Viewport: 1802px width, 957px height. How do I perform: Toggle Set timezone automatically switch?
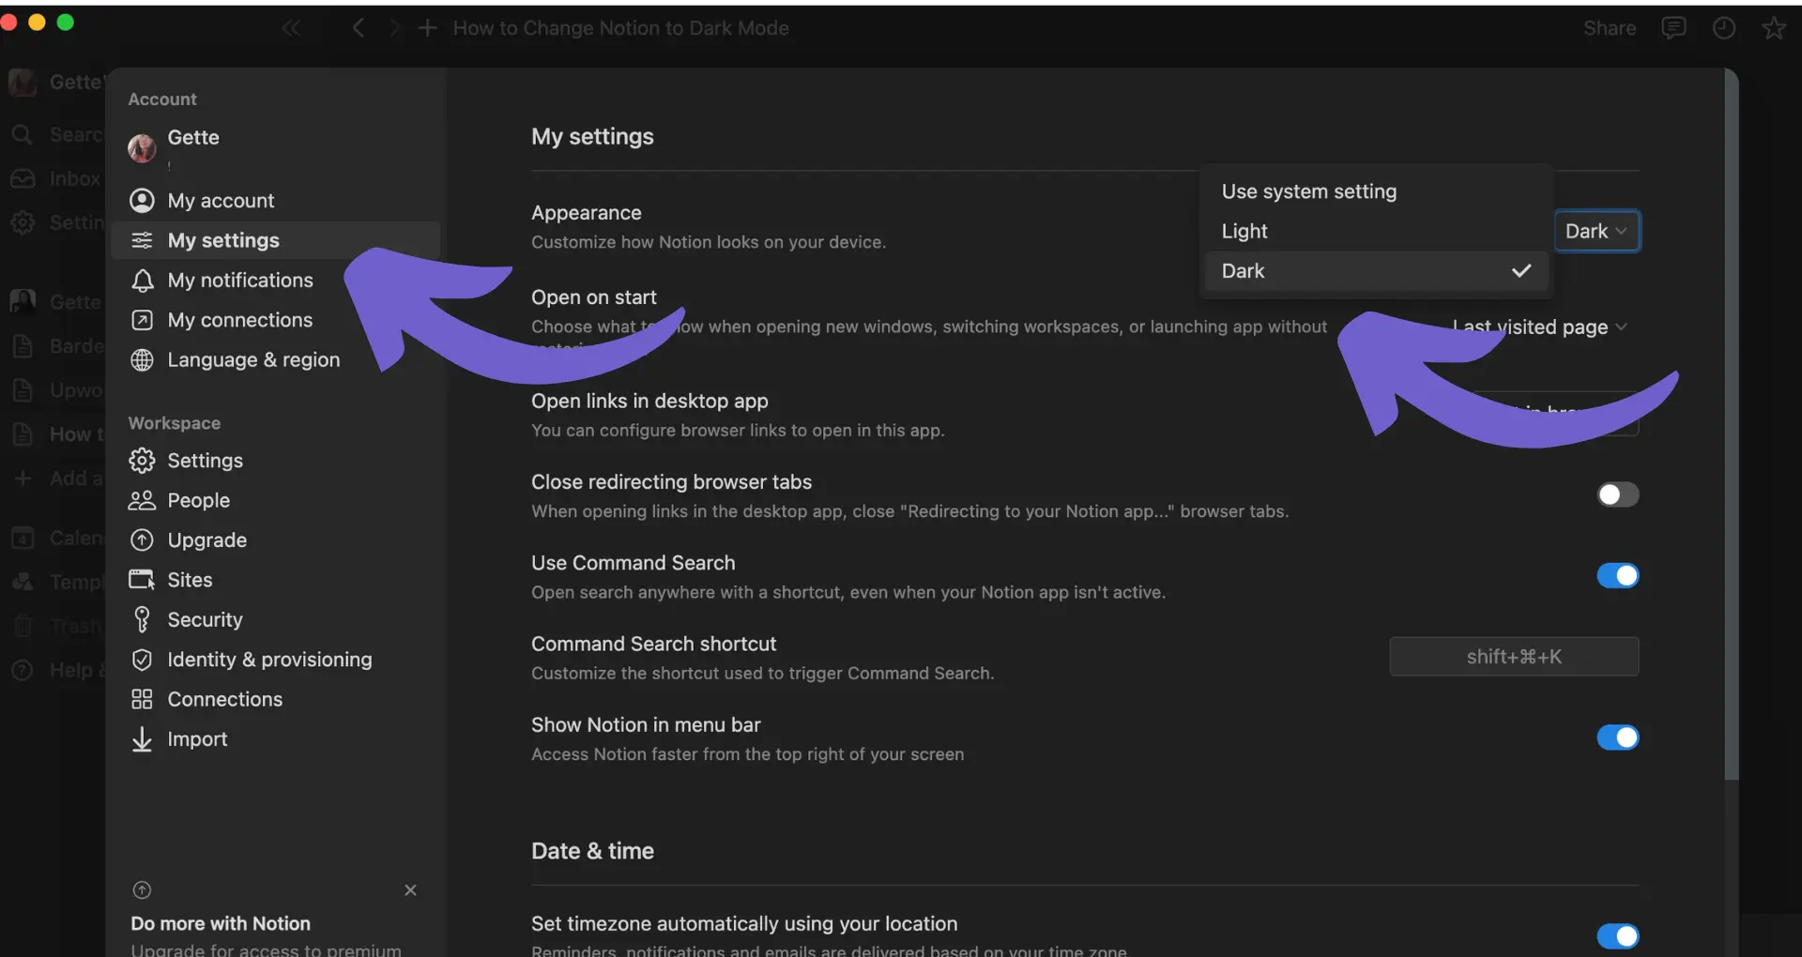pos(1618,935)
